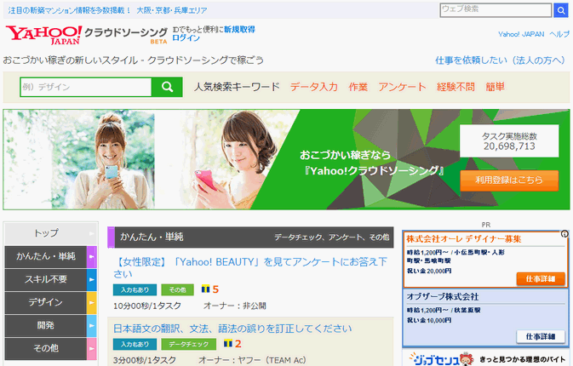Click the 簡単 keyword link
The image size is (573, 366).
tap(496, 87)
